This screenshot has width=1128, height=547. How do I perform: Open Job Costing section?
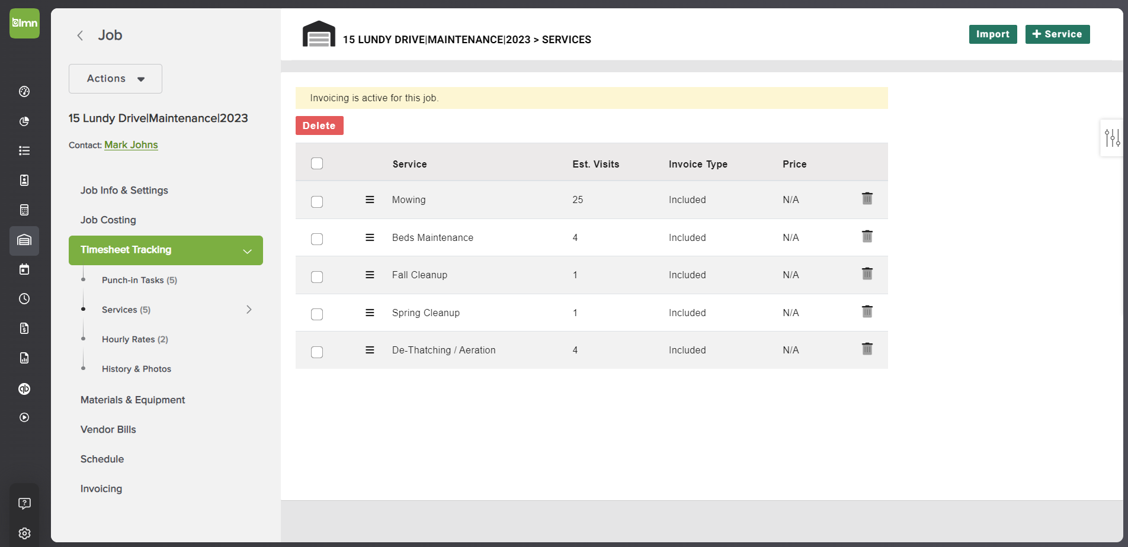click(108, 220)
